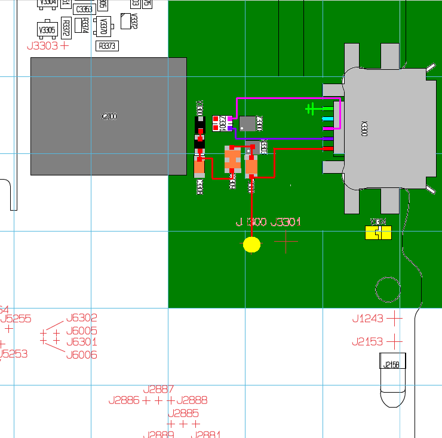This screenshot has height=438, width=442.
Task: Click the R3373 resistor outline
Action: click(x=107, y=46)
